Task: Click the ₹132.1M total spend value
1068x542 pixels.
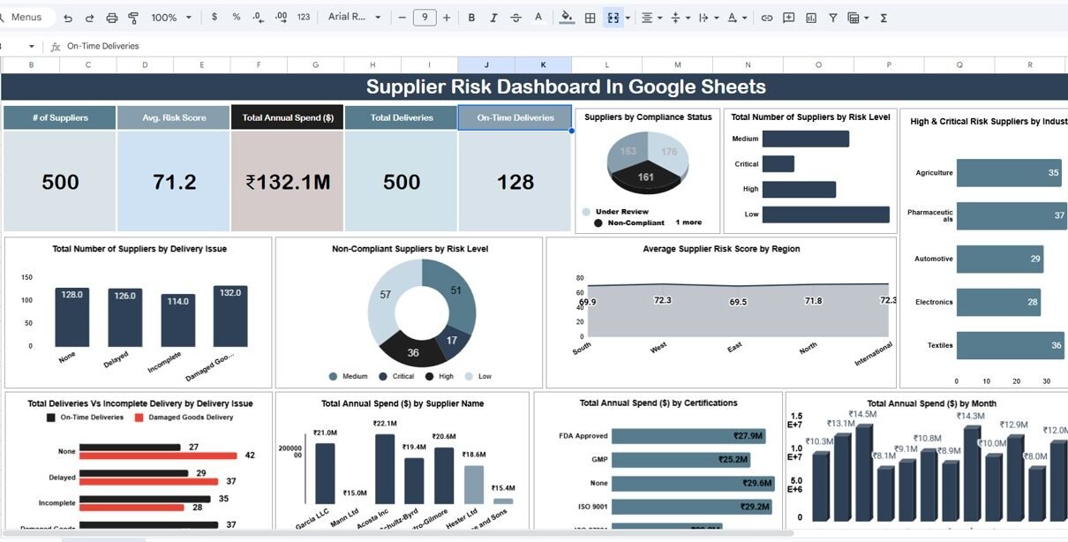Action: (288, 182)
